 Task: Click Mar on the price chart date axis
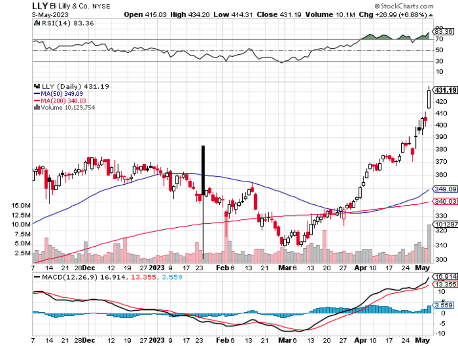tap(285, 268)
